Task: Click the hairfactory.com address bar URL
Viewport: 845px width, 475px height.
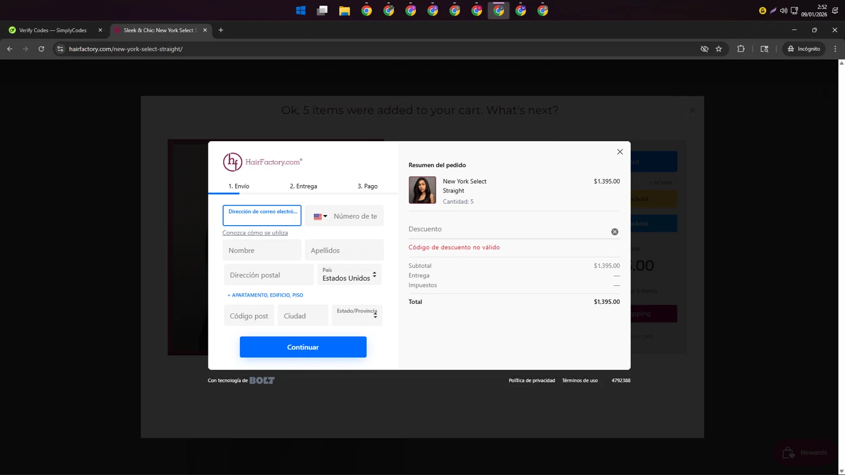Action: [126, 49]
